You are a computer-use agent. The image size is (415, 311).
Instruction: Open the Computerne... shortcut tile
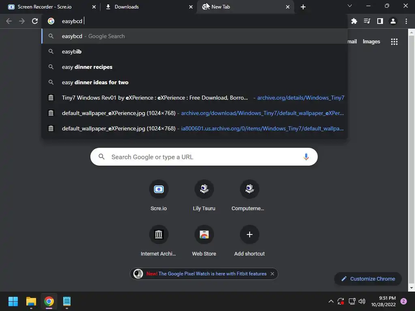[x=249, y=196]
